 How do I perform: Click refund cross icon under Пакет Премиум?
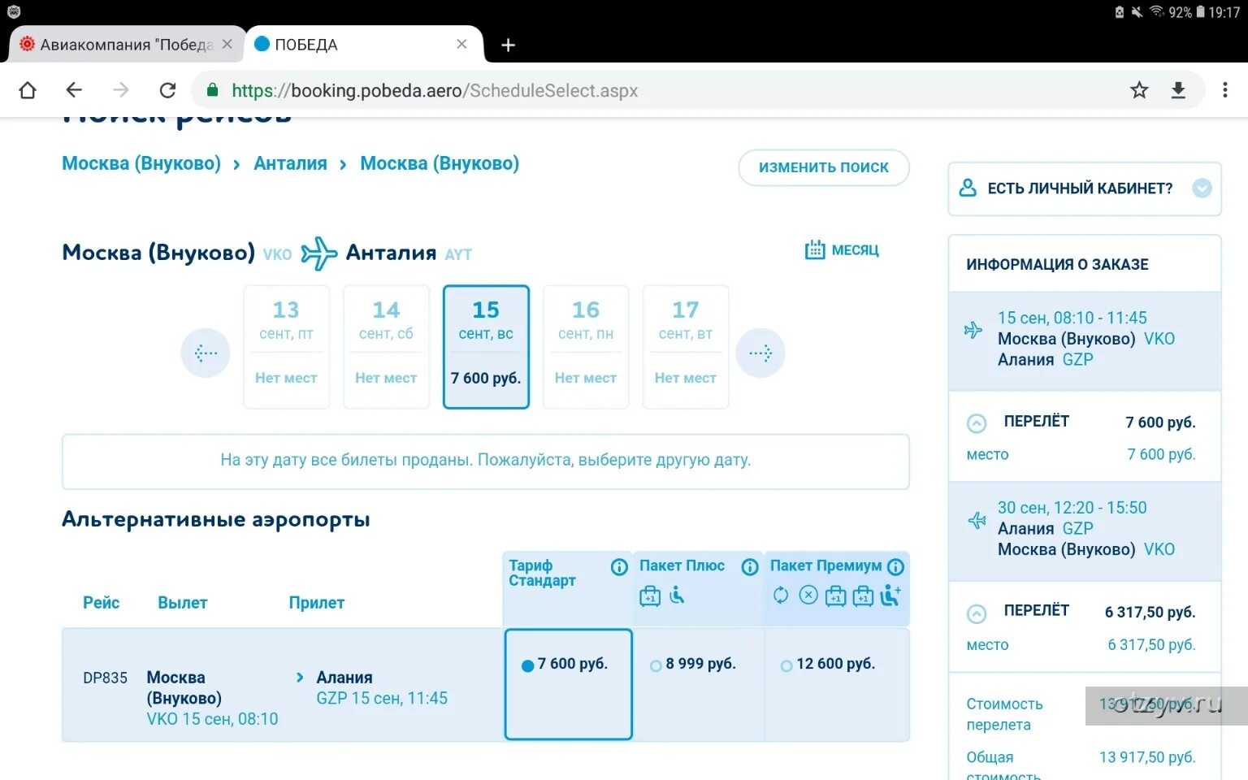click(808, 596)
